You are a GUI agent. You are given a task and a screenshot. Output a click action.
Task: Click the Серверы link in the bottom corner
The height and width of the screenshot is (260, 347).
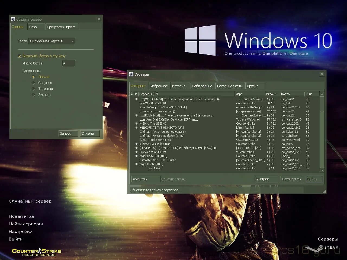(x=328, y=239)
